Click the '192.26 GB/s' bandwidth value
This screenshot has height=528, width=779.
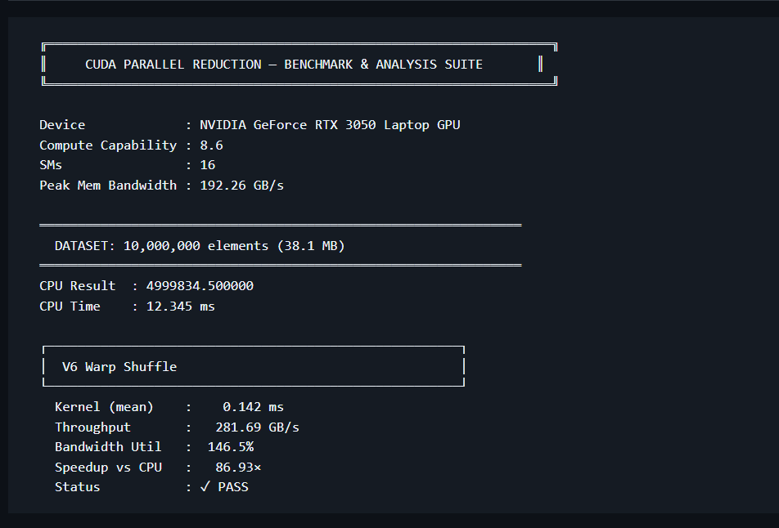click(241, 185)
